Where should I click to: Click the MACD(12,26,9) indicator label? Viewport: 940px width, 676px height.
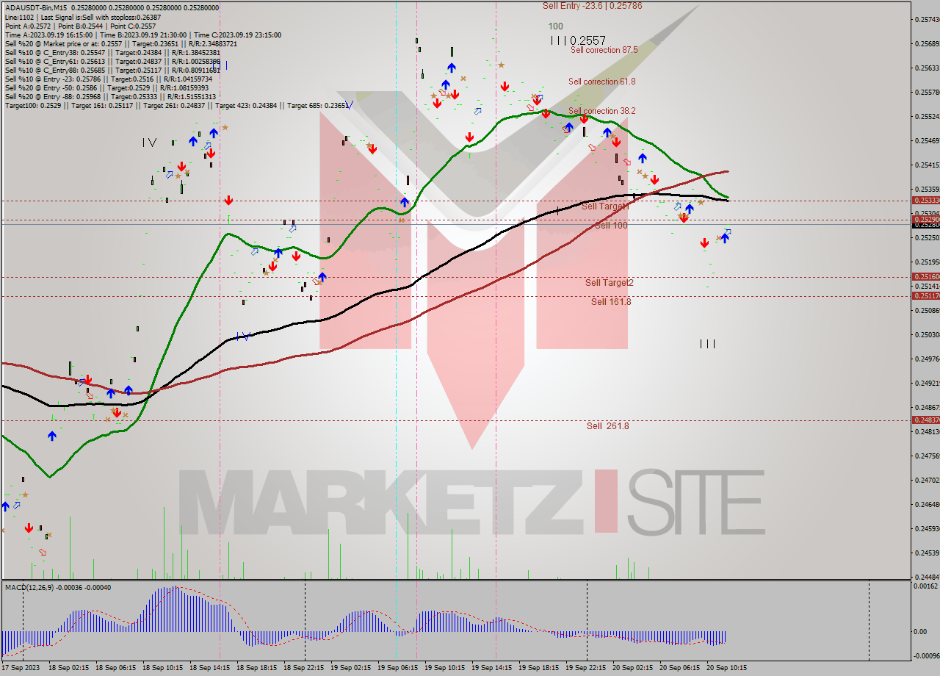[58, 587]
